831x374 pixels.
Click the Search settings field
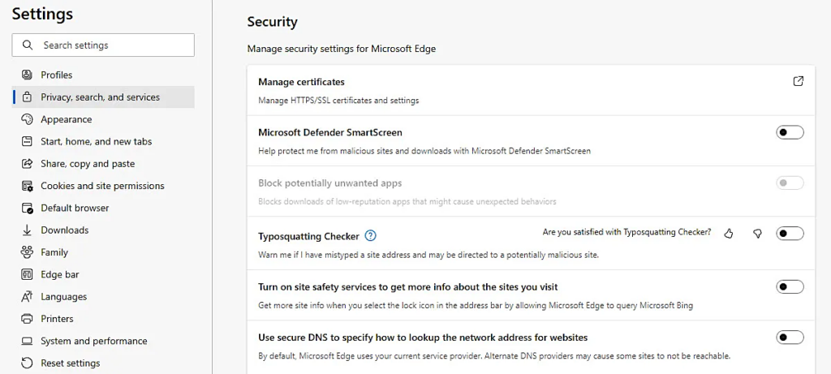point(103,45)
